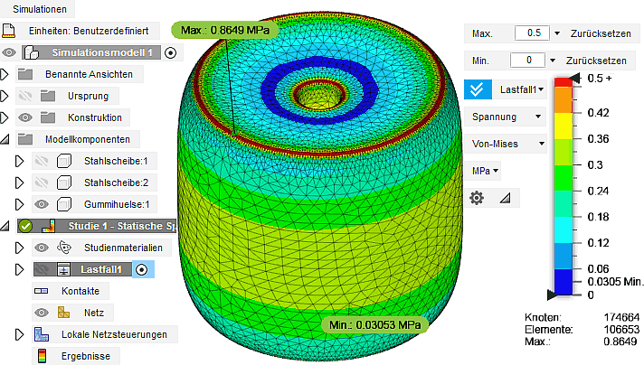This screenshot has width=644, height=365.
Task: Reset the Max. legend value with Zurücksetzen
Action: pos(596,33)
